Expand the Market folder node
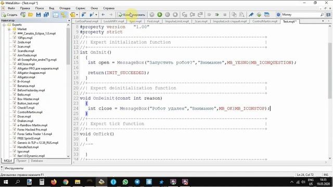The image size is (333, 187). click(x=9, y=29)
